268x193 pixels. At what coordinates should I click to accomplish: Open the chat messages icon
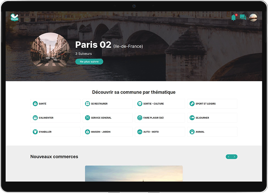pyautogui.click(x=243, y=17)
